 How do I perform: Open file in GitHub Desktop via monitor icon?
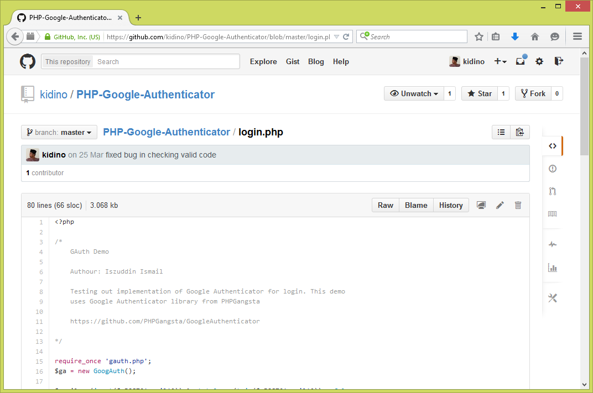coord(481,205)
